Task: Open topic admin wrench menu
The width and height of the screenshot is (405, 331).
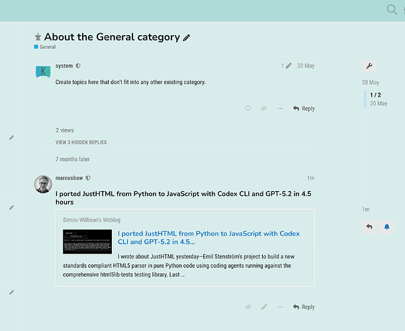Action: 369,66
